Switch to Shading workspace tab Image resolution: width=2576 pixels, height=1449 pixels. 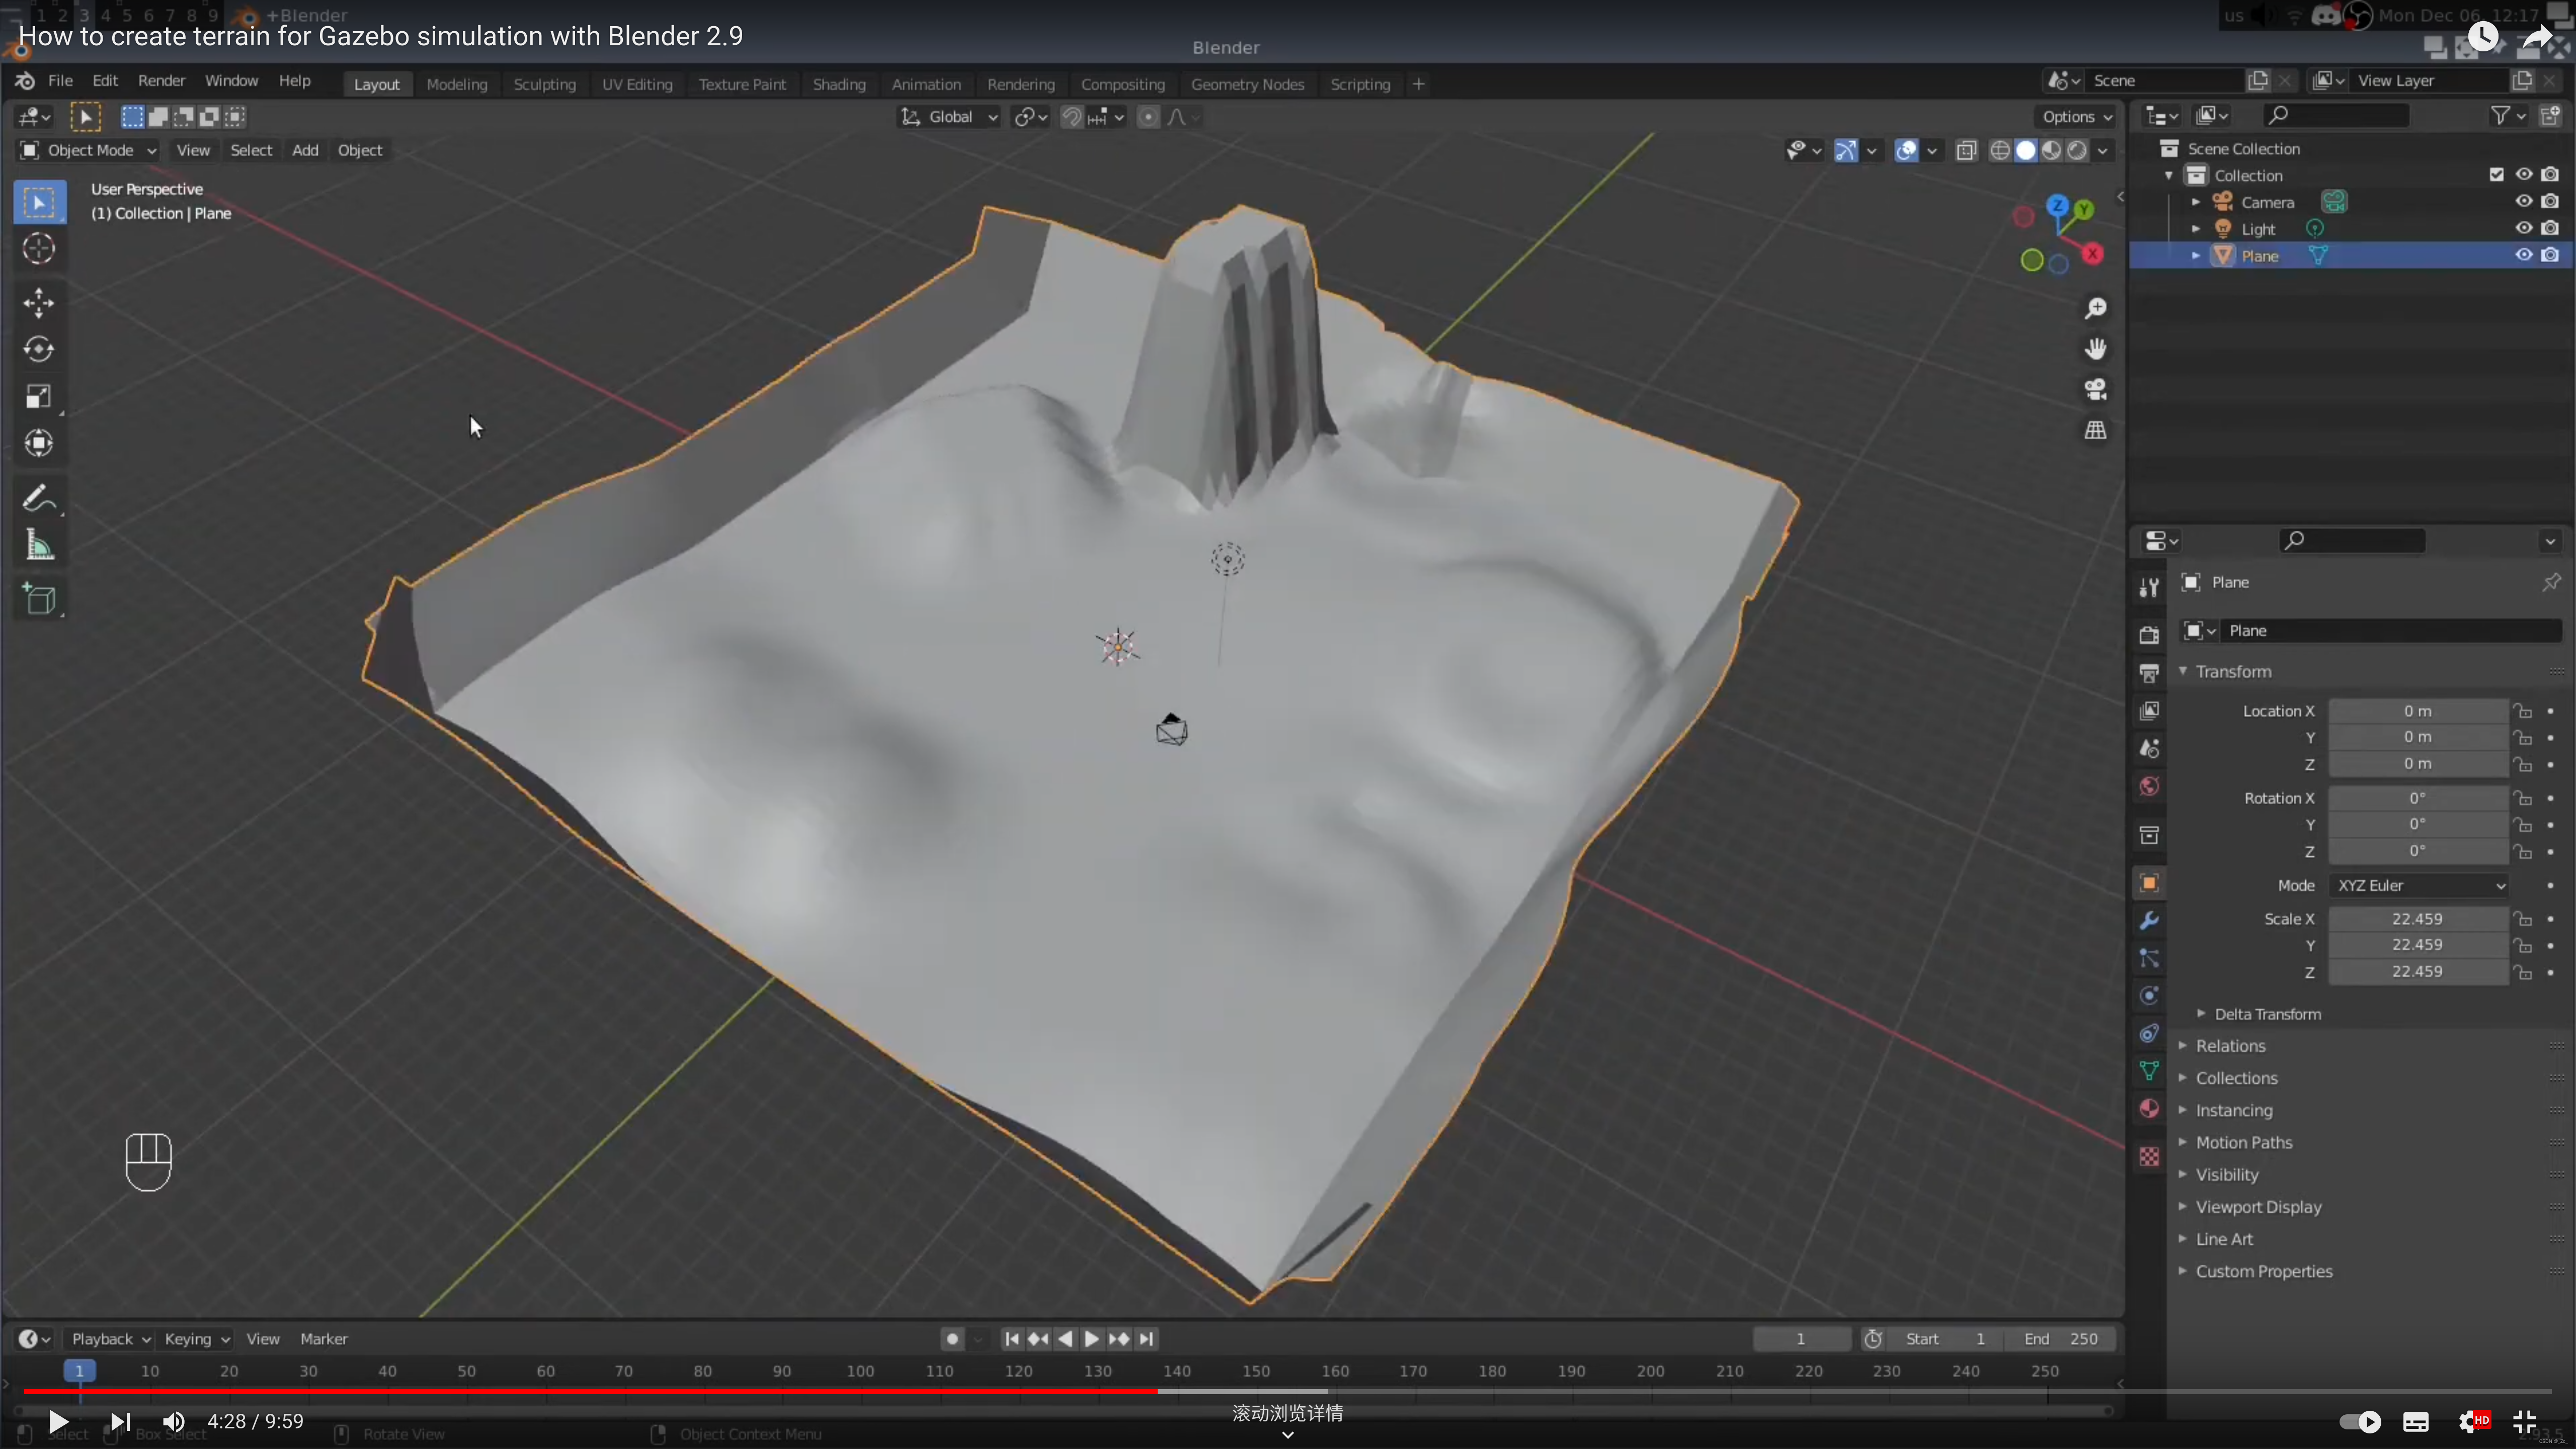point(839,84)
